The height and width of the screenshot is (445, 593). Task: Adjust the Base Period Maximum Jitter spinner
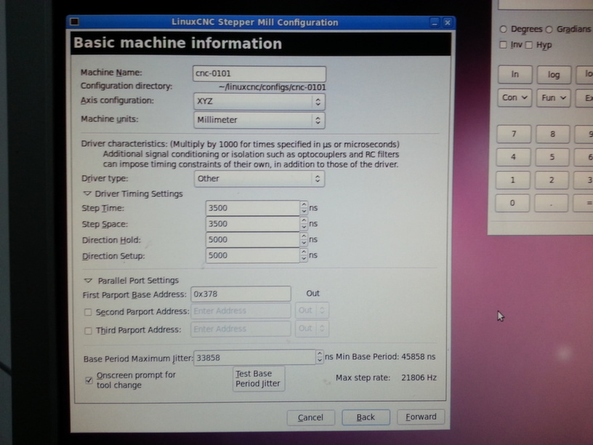(x=320, y=357)
